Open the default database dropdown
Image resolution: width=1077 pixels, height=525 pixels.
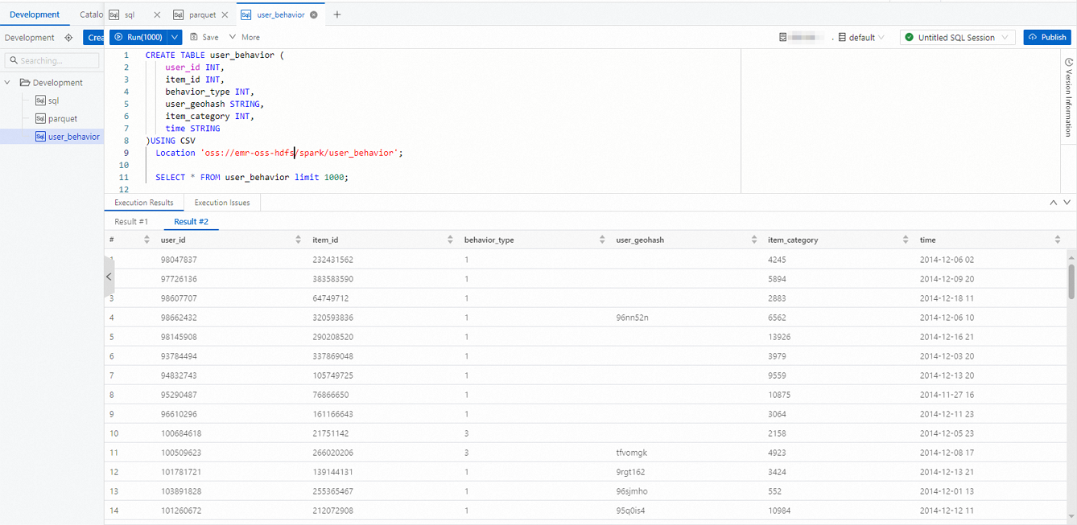[861, 38]
